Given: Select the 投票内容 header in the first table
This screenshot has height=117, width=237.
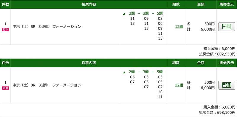Looking at the screenshot, I should point(89,4).
